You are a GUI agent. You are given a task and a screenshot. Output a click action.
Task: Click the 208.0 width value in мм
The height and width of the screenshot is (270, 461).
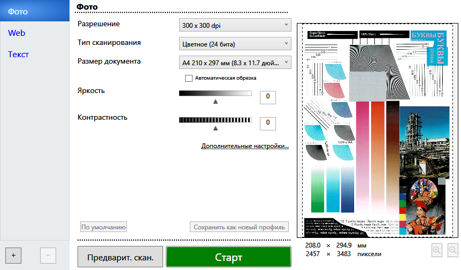(x=313, y=245)
